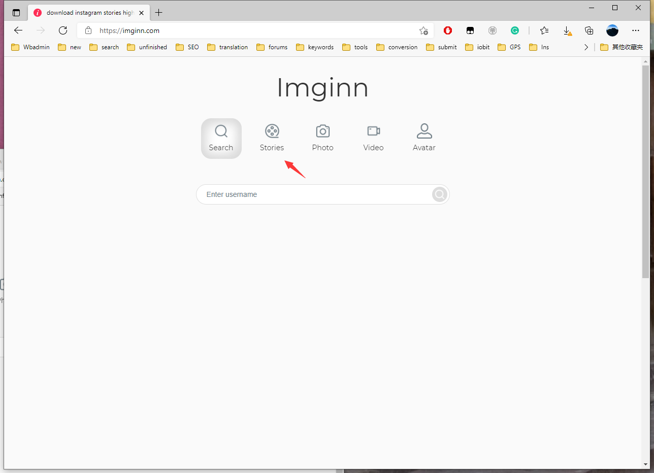
Task: Open the Settings and more menu
Action: 636,30
